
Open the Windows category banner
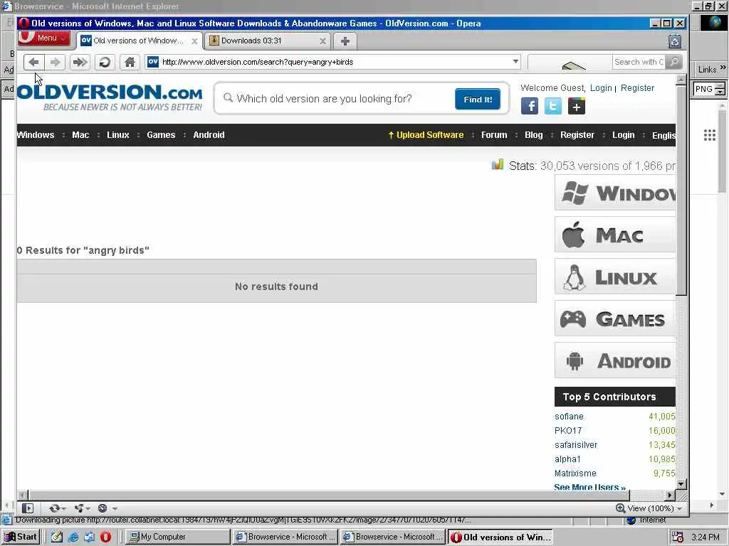click(x=614, y=193)
